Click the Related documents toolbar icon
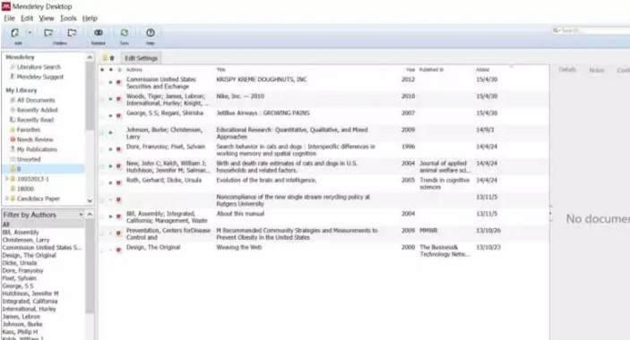Screen dimensions: 630x340 (98, 33)
